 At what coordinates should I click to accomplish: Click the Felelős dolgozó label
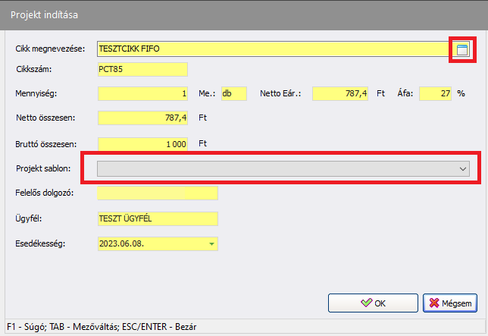tap(44, 193)
